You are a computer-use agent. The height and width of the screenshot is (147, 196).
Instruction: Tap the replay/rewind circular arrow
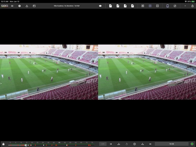(127, 144)
